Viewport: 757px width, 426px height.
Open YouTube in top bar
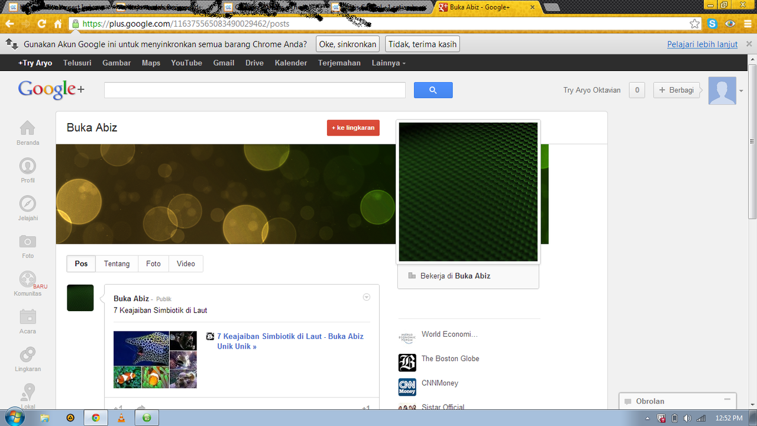pyautogui.click(x=186, y=63)
